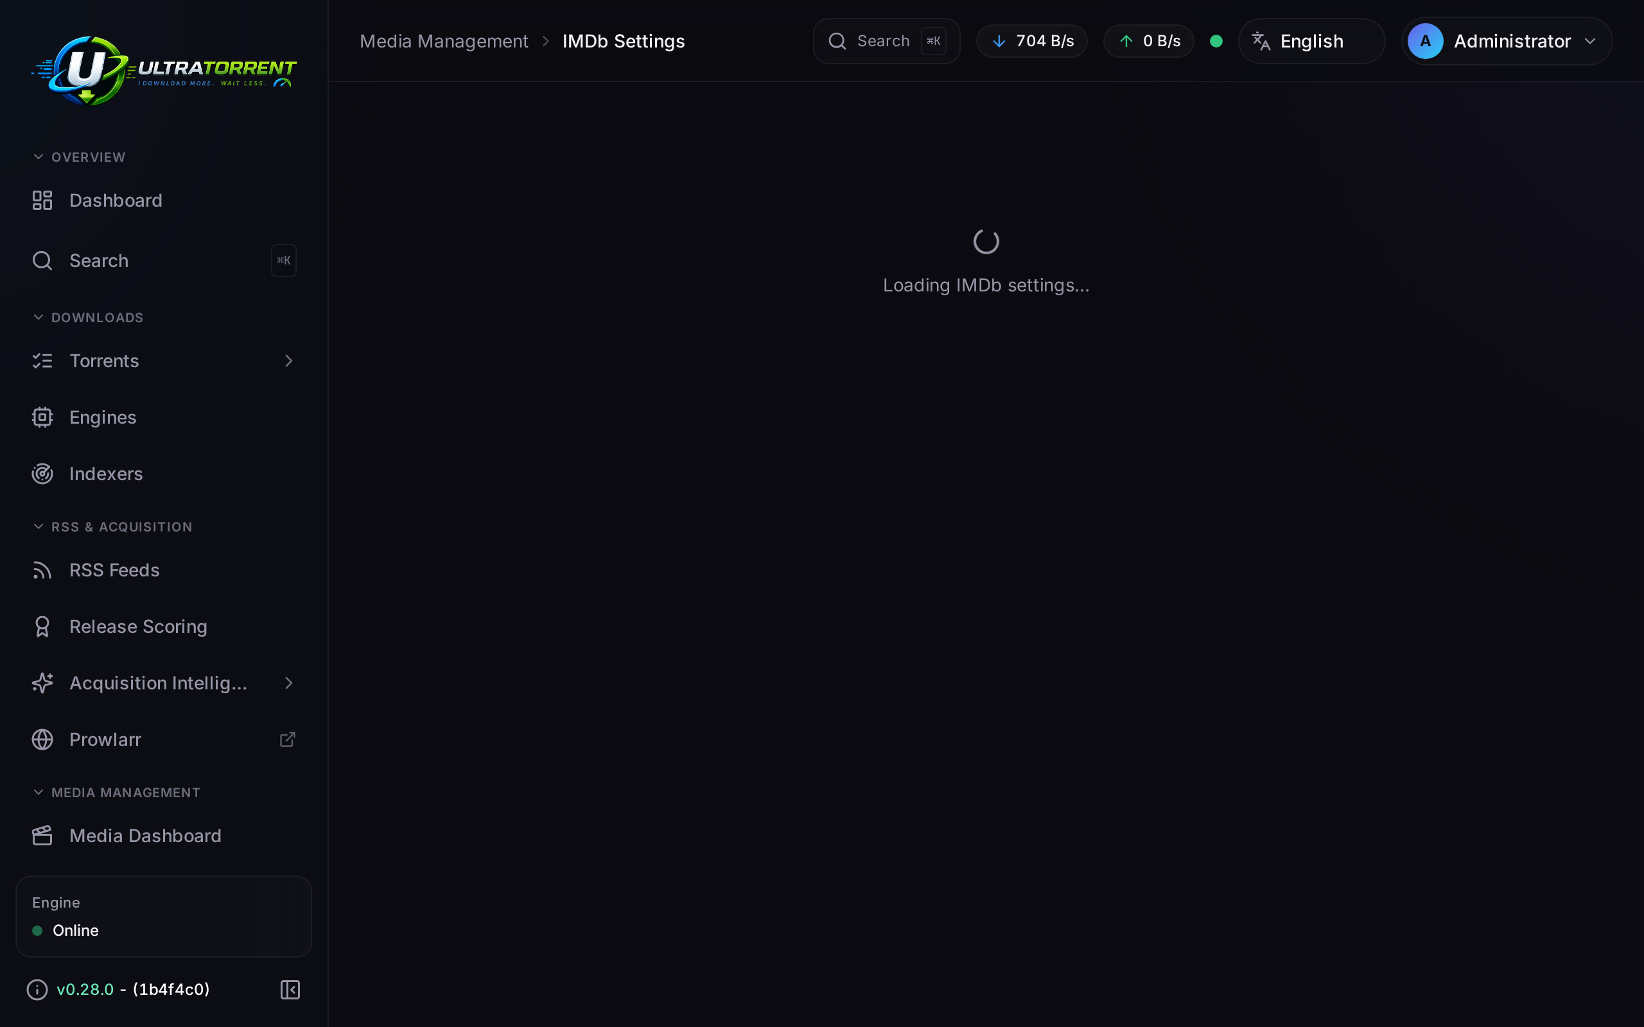Click the Acquisition Intelligence sparkle icon
The image size is (1644, 1027).
point(42,682)
